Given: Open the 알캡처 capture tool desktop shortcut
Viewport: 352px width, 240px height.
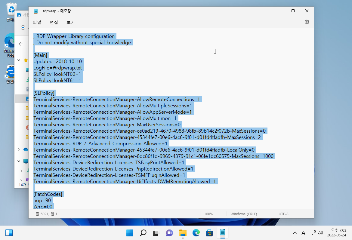Looking at the screenshot, I should (x=10, y=74).
